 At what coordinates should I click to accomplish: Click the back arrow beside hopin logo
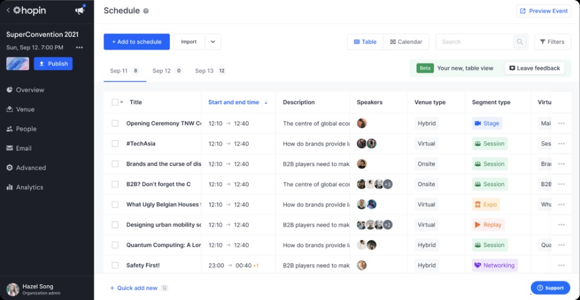[8, 10]
